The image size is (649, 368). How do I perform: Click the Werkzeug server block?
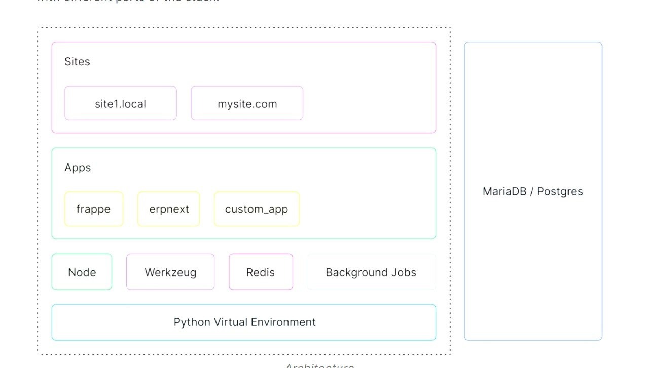coord(170,272)
